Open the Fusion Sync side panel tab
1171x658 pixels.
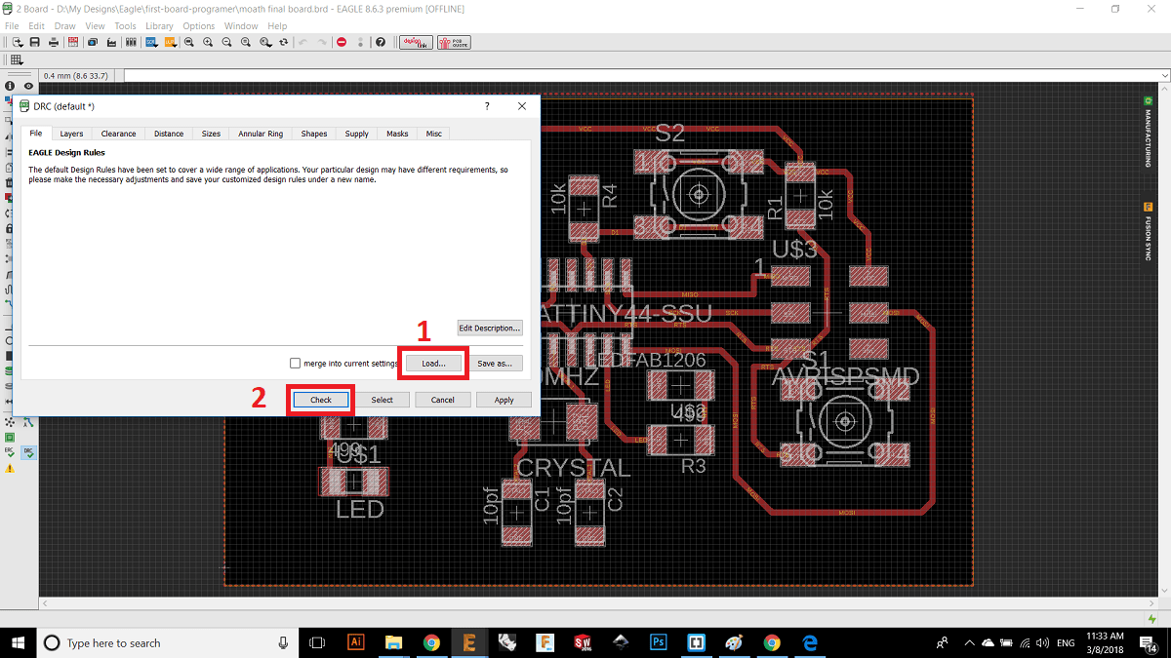[x=1149, y=231]
